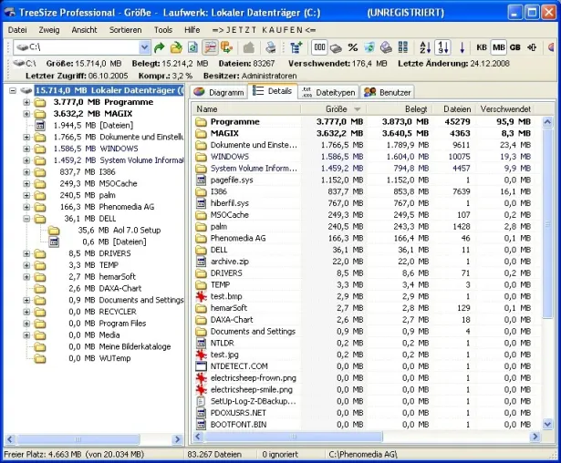The image size is (561, 463).
Task: Click the disk-with-globe toolbar icon
Action: click(386, 47)
